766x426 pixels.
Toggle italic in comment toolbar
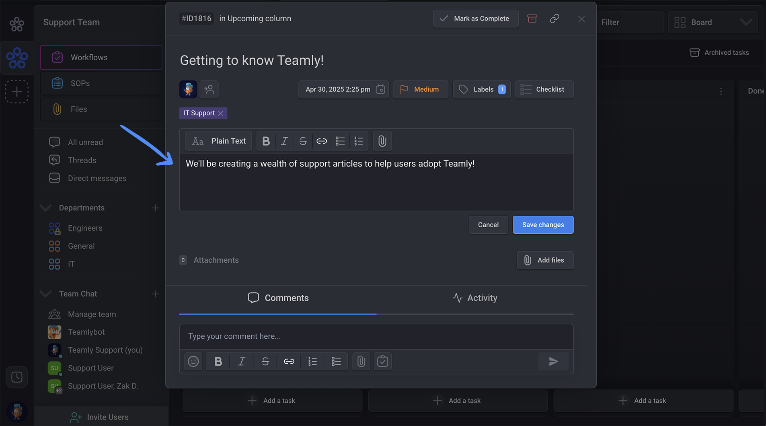click(x=241, y=361)
